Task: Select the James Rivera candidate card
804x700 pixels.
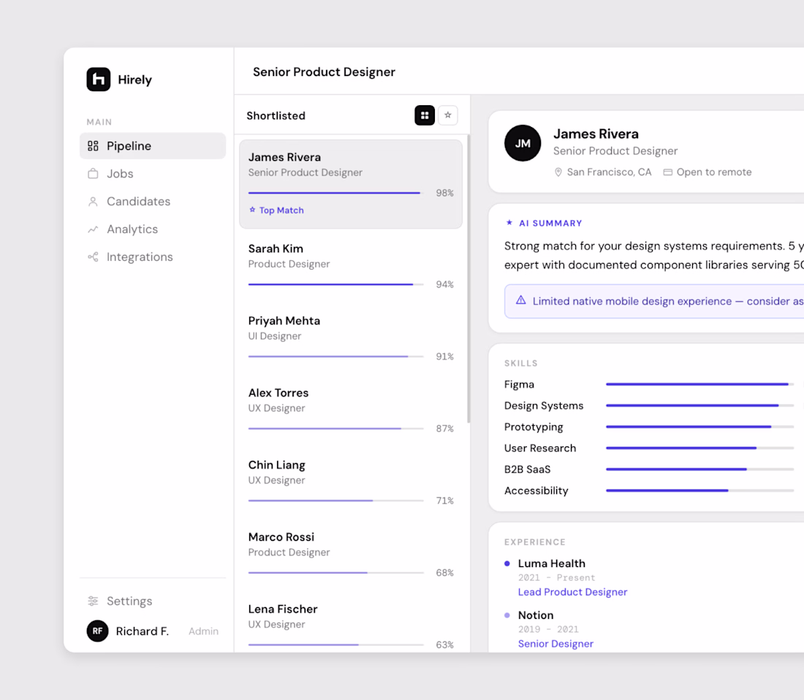Action: point(351,184)
